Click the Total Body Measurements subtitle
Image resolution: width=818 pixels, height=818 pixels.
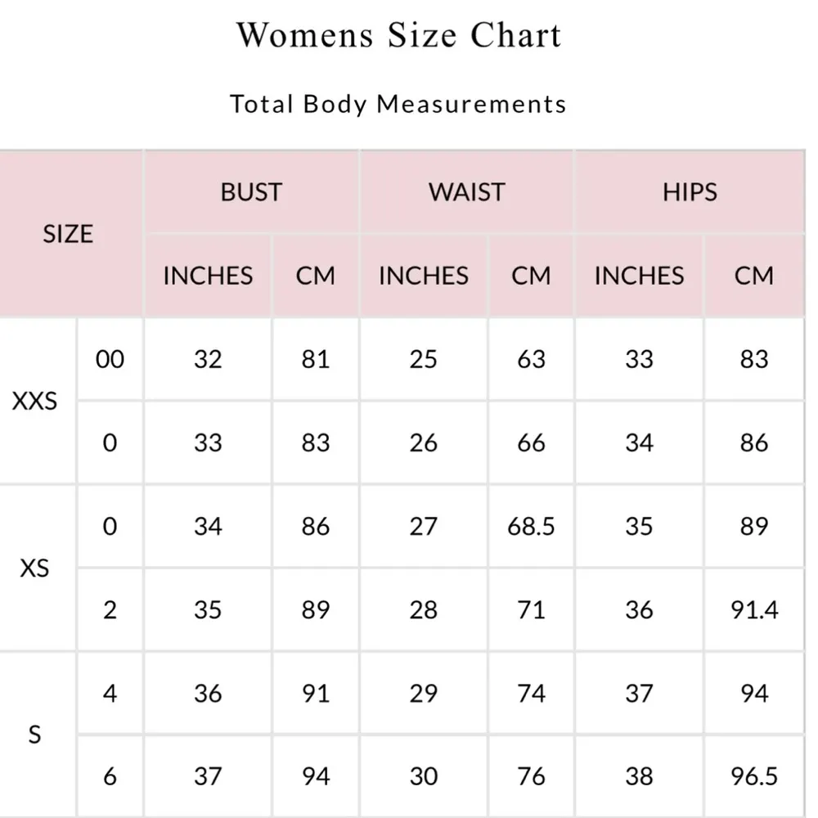coord(398,104)
